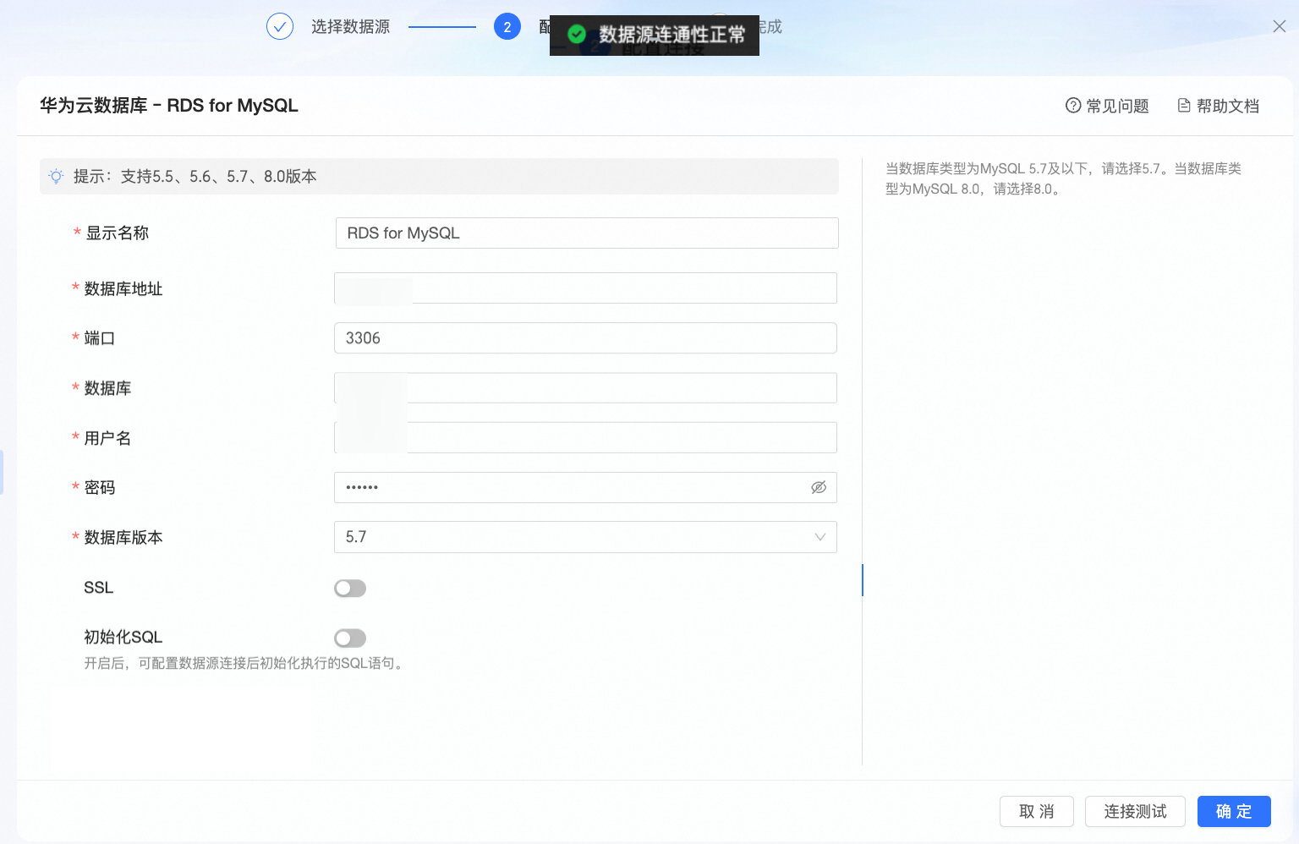Click the 取消 button
Viewport: 1299px width, 844px height.
tap(1037, 812)
